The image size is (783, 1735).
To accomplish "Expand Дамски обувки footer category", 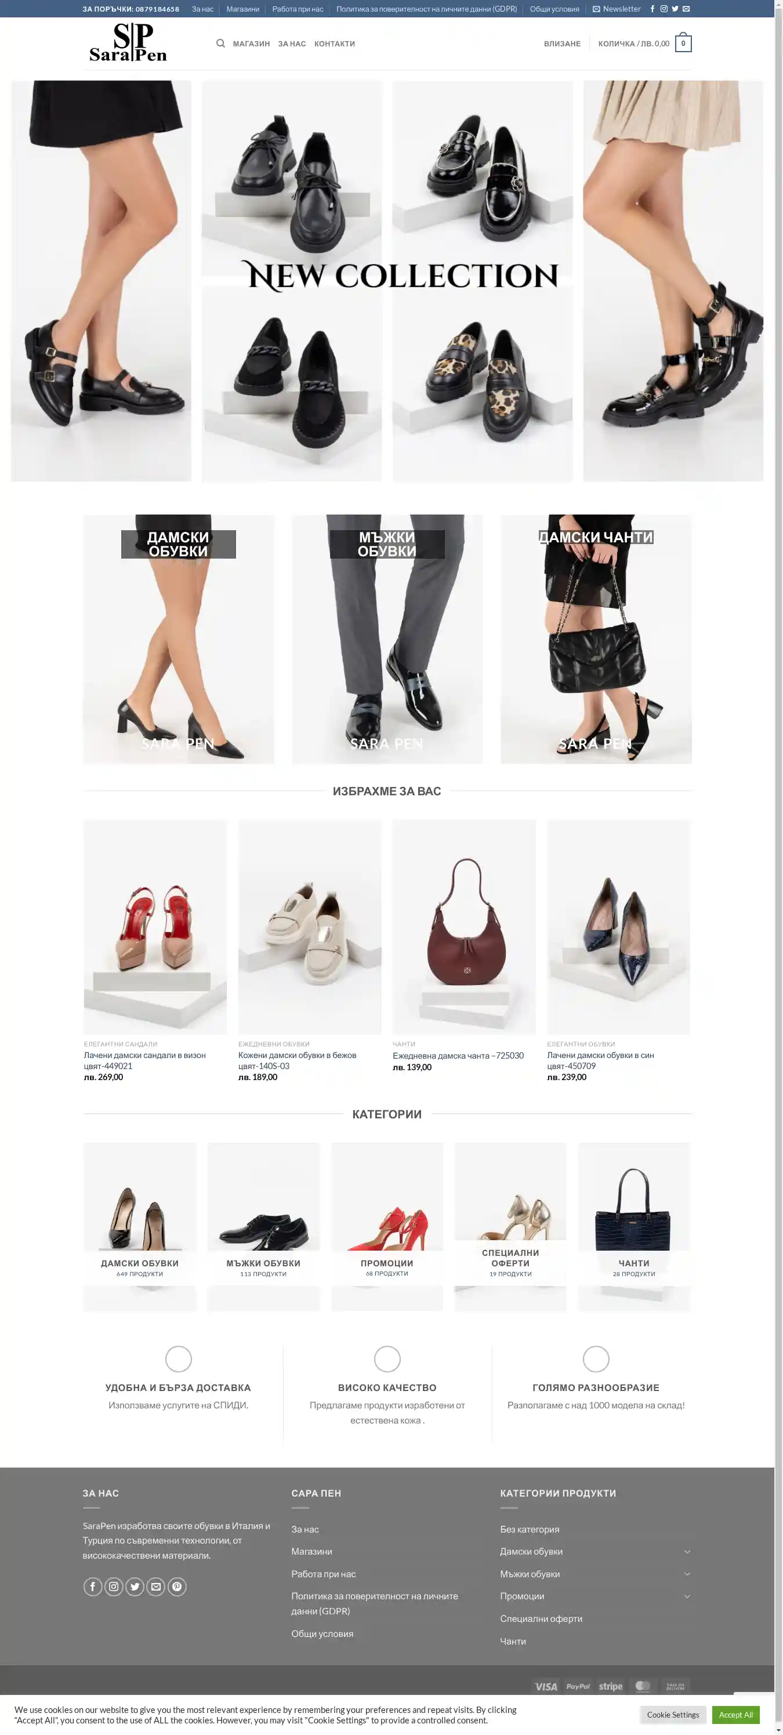I will pyautogui.click(x=687, y=1551).
